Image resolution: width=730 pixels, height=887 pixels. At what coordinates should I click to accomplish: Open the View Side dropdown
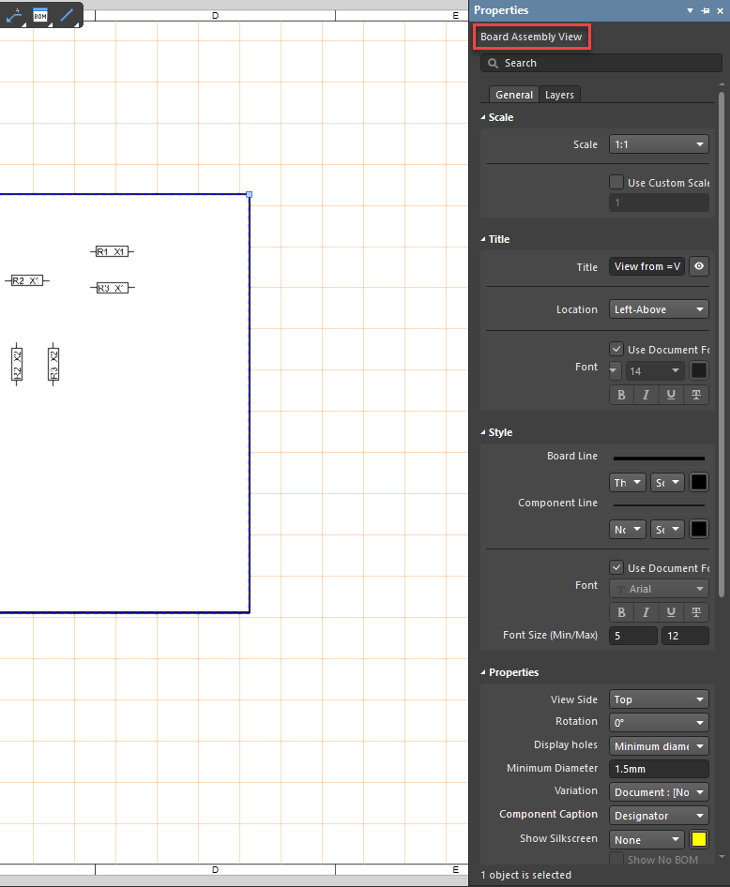(659, 699)
